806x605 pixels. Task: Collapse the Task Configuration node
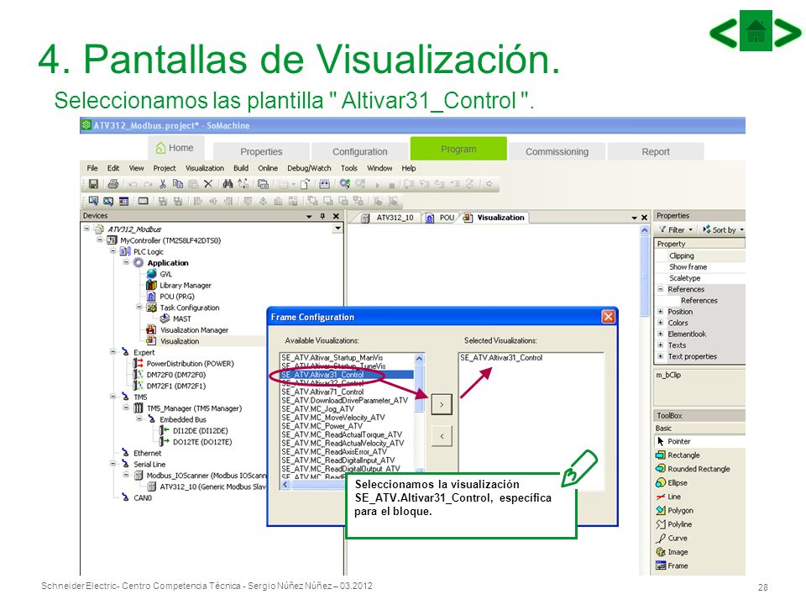(139, 308)
